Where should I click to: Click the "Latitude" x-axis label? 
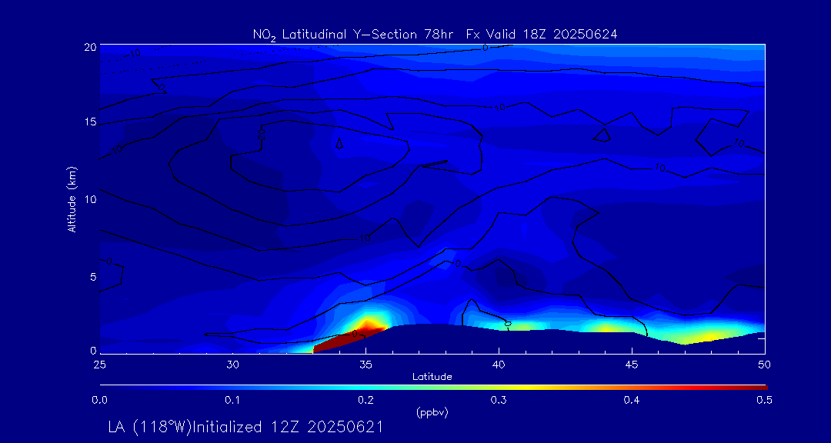432,378
